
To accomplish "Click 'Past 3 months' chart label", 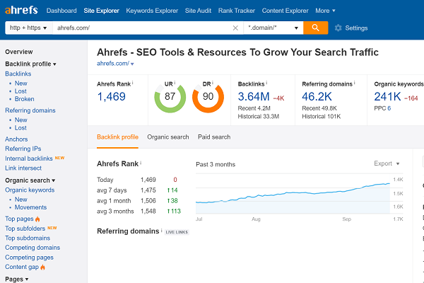I will 216,164.
